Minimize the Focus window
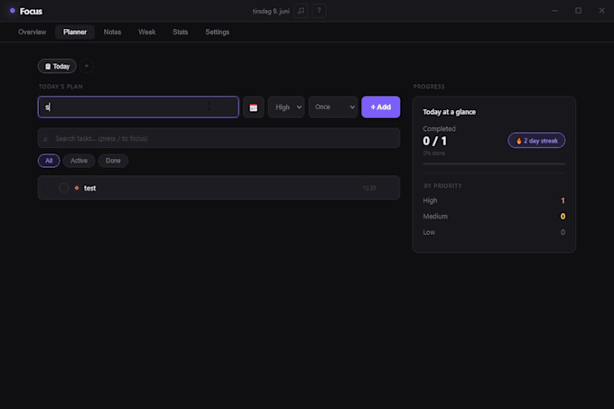Image resolution: width=614 pixels, height=409 pixels. pyautogui.click(x=554, y=11)
